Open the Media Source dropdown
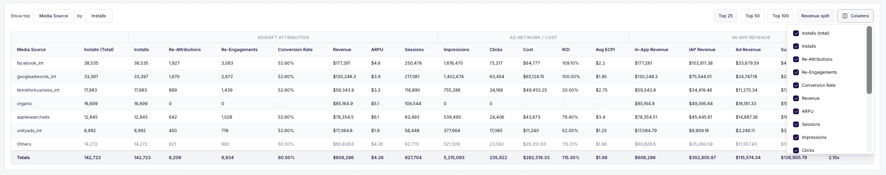Viewport: 886px width, 175px height. tap(54, 16)
